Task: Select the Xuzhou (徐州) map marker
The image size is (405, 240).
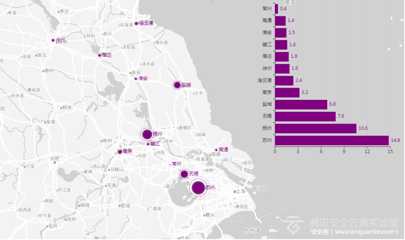Action: click(53, 40)
